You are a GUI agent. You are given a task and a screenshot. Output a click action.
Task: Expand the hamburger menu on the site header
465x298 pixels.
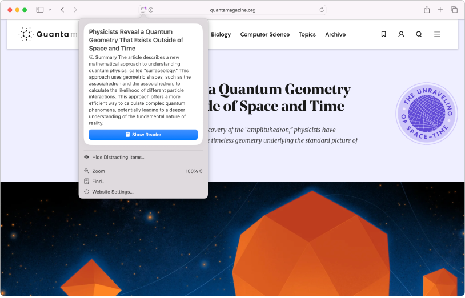pos(437,34)
